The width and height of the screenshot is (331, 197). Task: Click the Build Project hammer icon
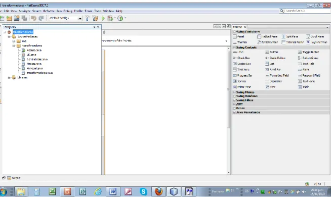[x=88, y=19]
